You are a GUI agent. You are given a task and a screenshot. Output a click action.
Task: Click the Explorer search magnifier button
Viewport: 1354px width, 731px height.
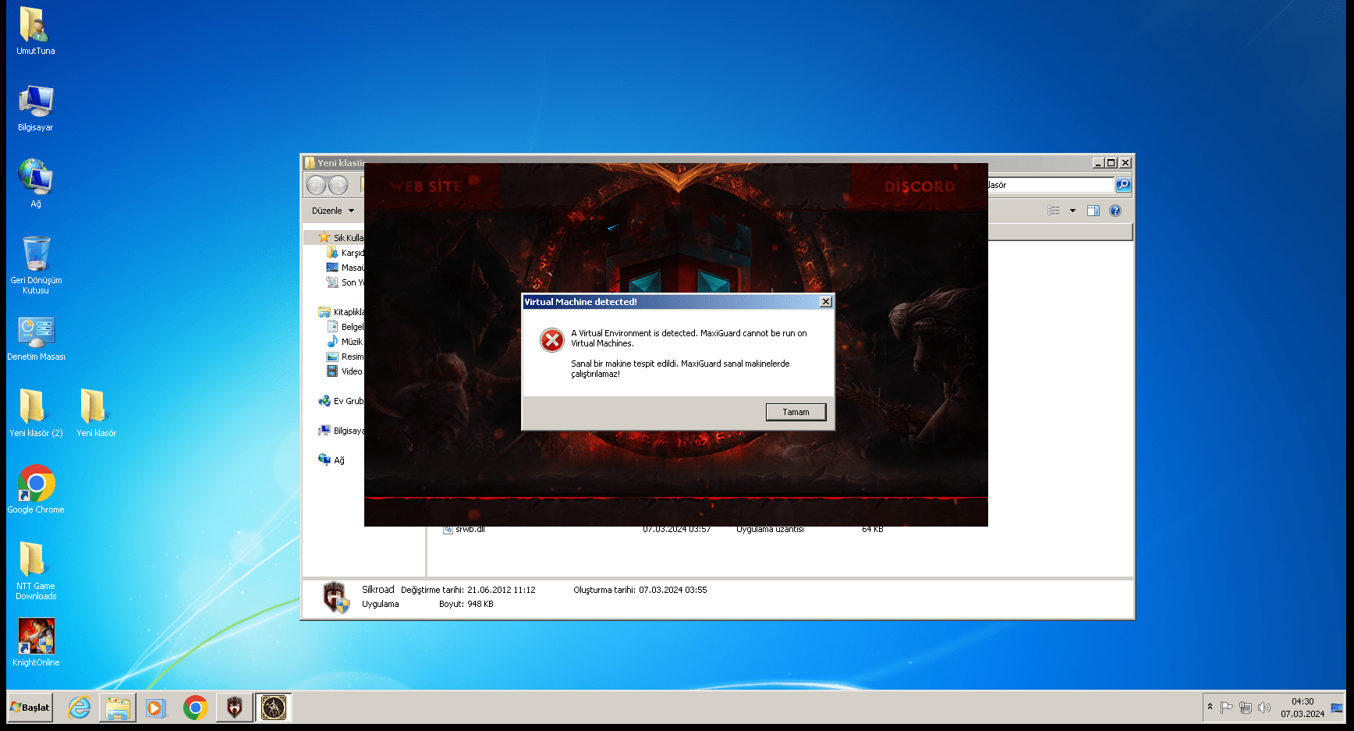[1123, 185]
